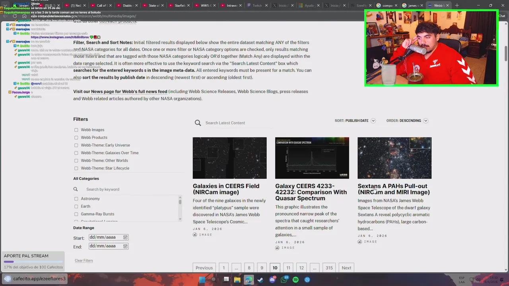The image size is (509, 286).
Task: Open the Order: Descending dropdown
Action: click(407, 121)
